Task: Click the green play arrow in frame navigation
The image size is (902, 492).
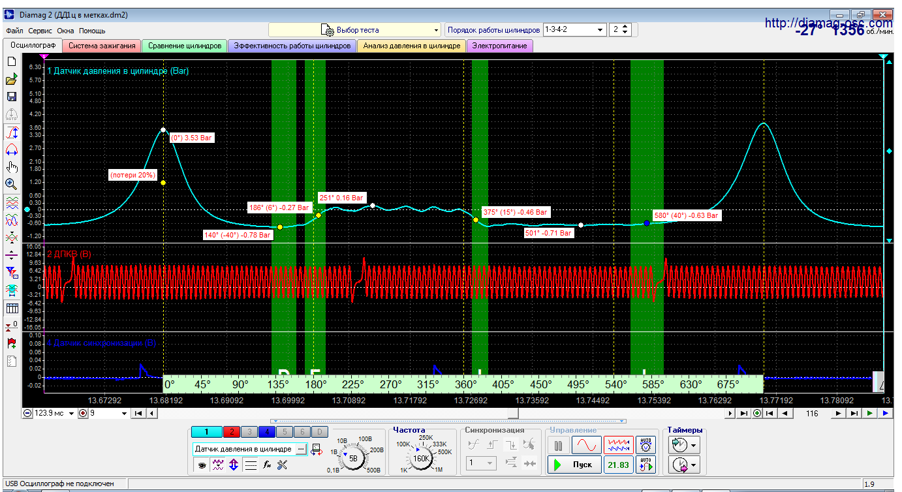Action: click(869, 413)
